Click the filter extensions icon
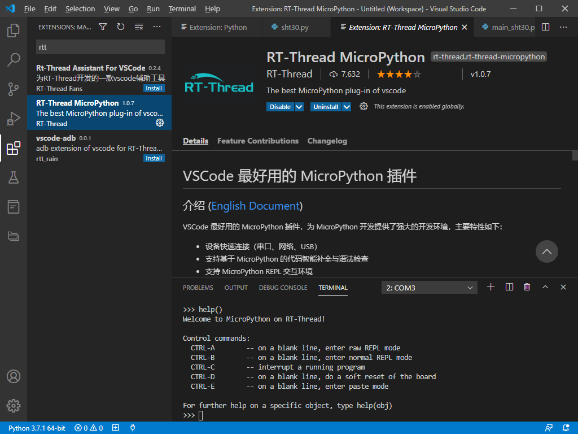Image resolution: width=578 pixels, height=434 pixels. pos(103,27)
